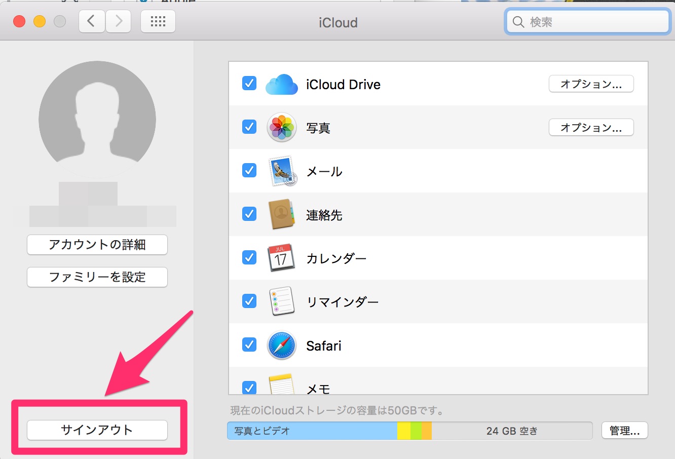Click the Photos pinwheel icon
This screenshot has width=675, height=459.
pos(282,127)
